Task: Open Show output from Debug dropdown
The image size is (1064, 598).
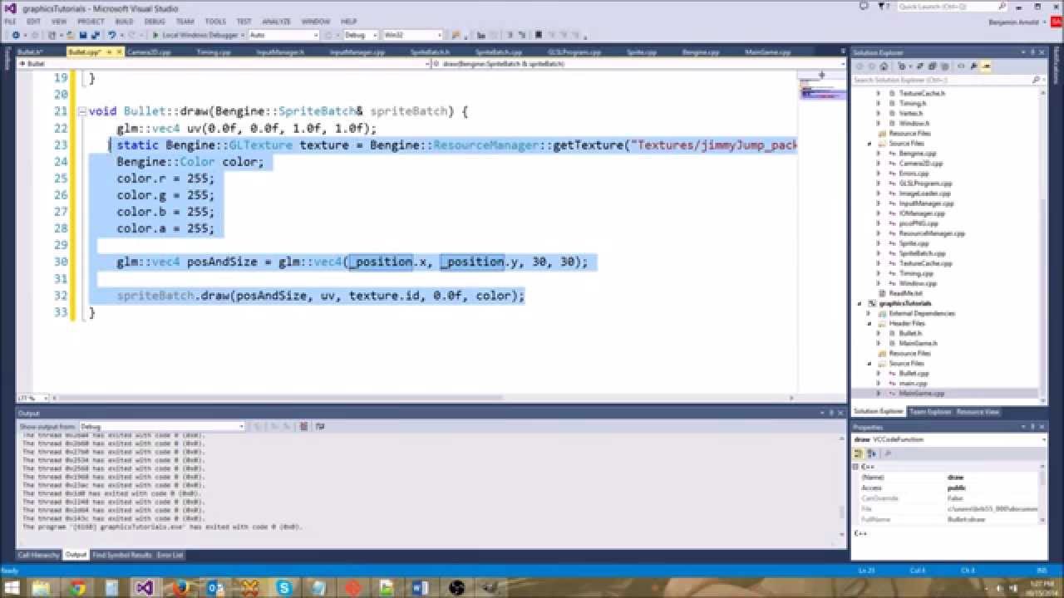Action: click(x=161, y=426)
